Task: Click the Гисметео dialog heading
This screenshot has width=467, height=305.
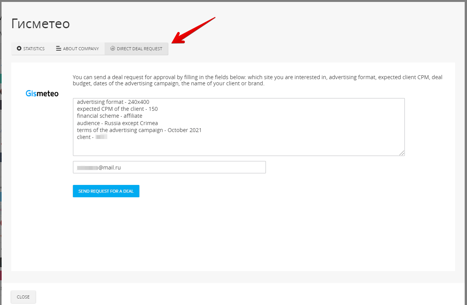Action: [41, 24]
